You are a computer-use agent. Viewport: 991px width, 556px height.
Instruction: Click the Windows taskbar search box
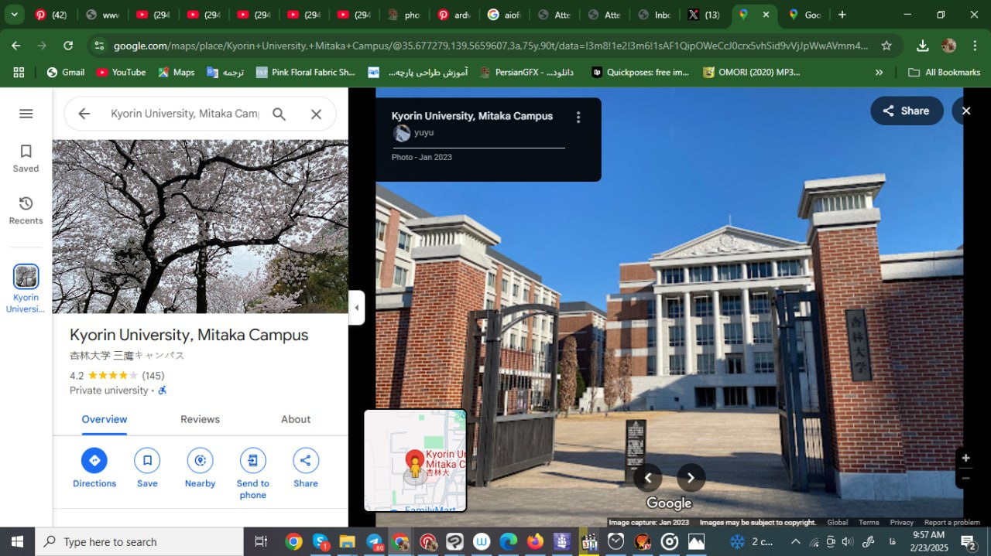pyautogui.click(x=139, y=542)
